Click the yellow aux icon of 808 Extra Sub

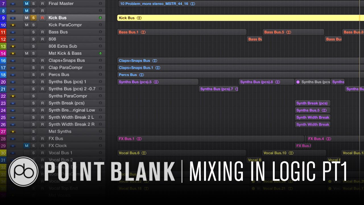(13, 46)
